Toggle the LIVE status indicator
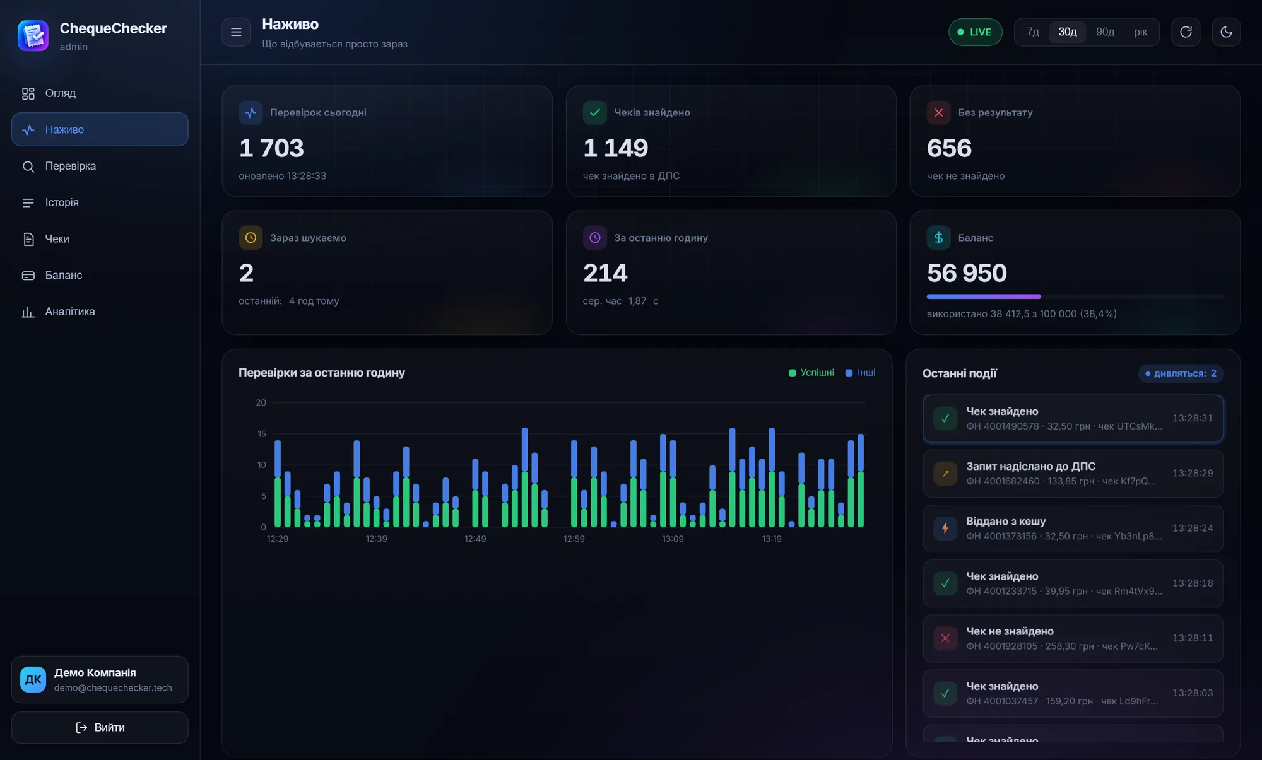Viewport: 1262px width, 760px height. click(x=975, y=32)
